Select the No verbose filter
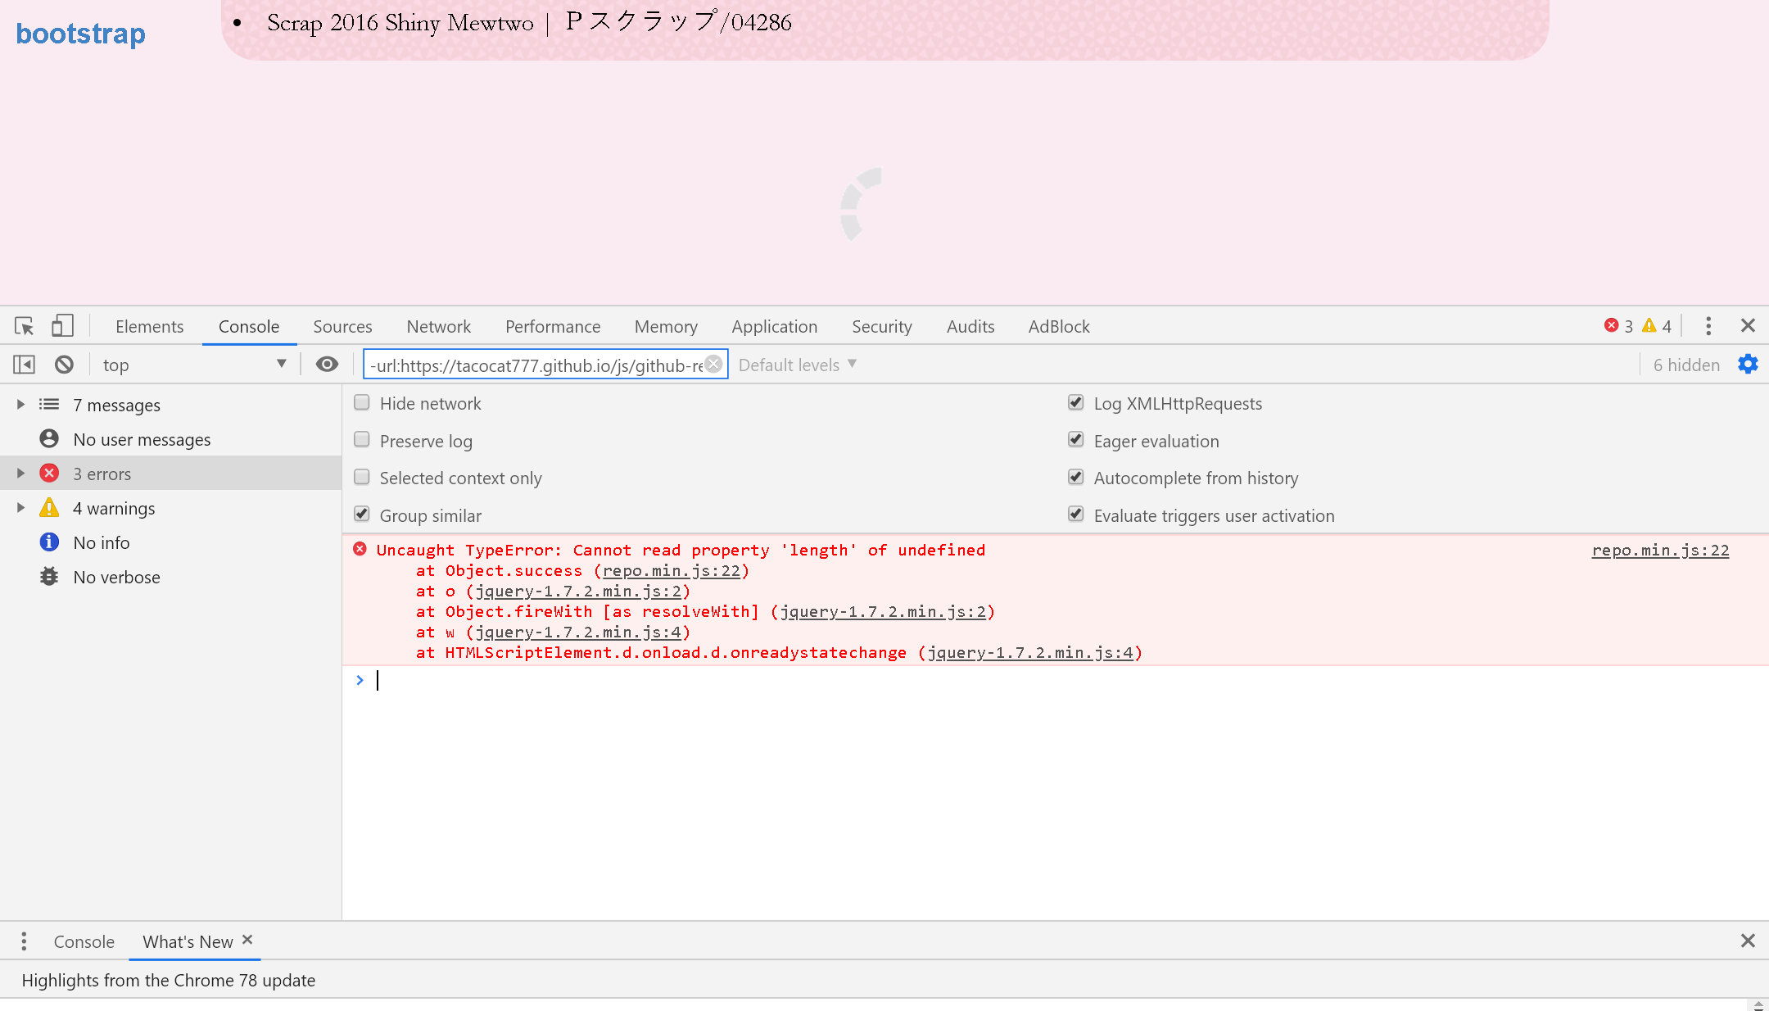The width and height of the screenshot is (1769, 1011). pos(116,577)
